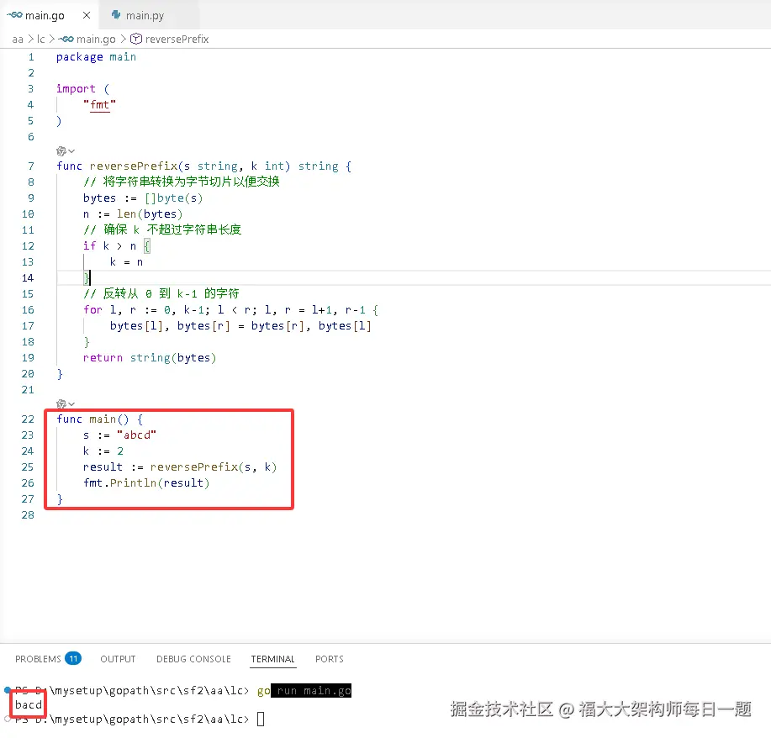Close the main.go editor tab
The image size is (771, 738).
(x=87, y=15)
